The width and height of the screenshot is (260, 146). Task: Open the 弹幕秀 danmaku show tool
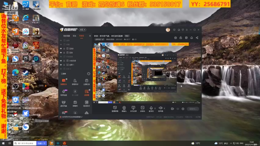[75, 103]
